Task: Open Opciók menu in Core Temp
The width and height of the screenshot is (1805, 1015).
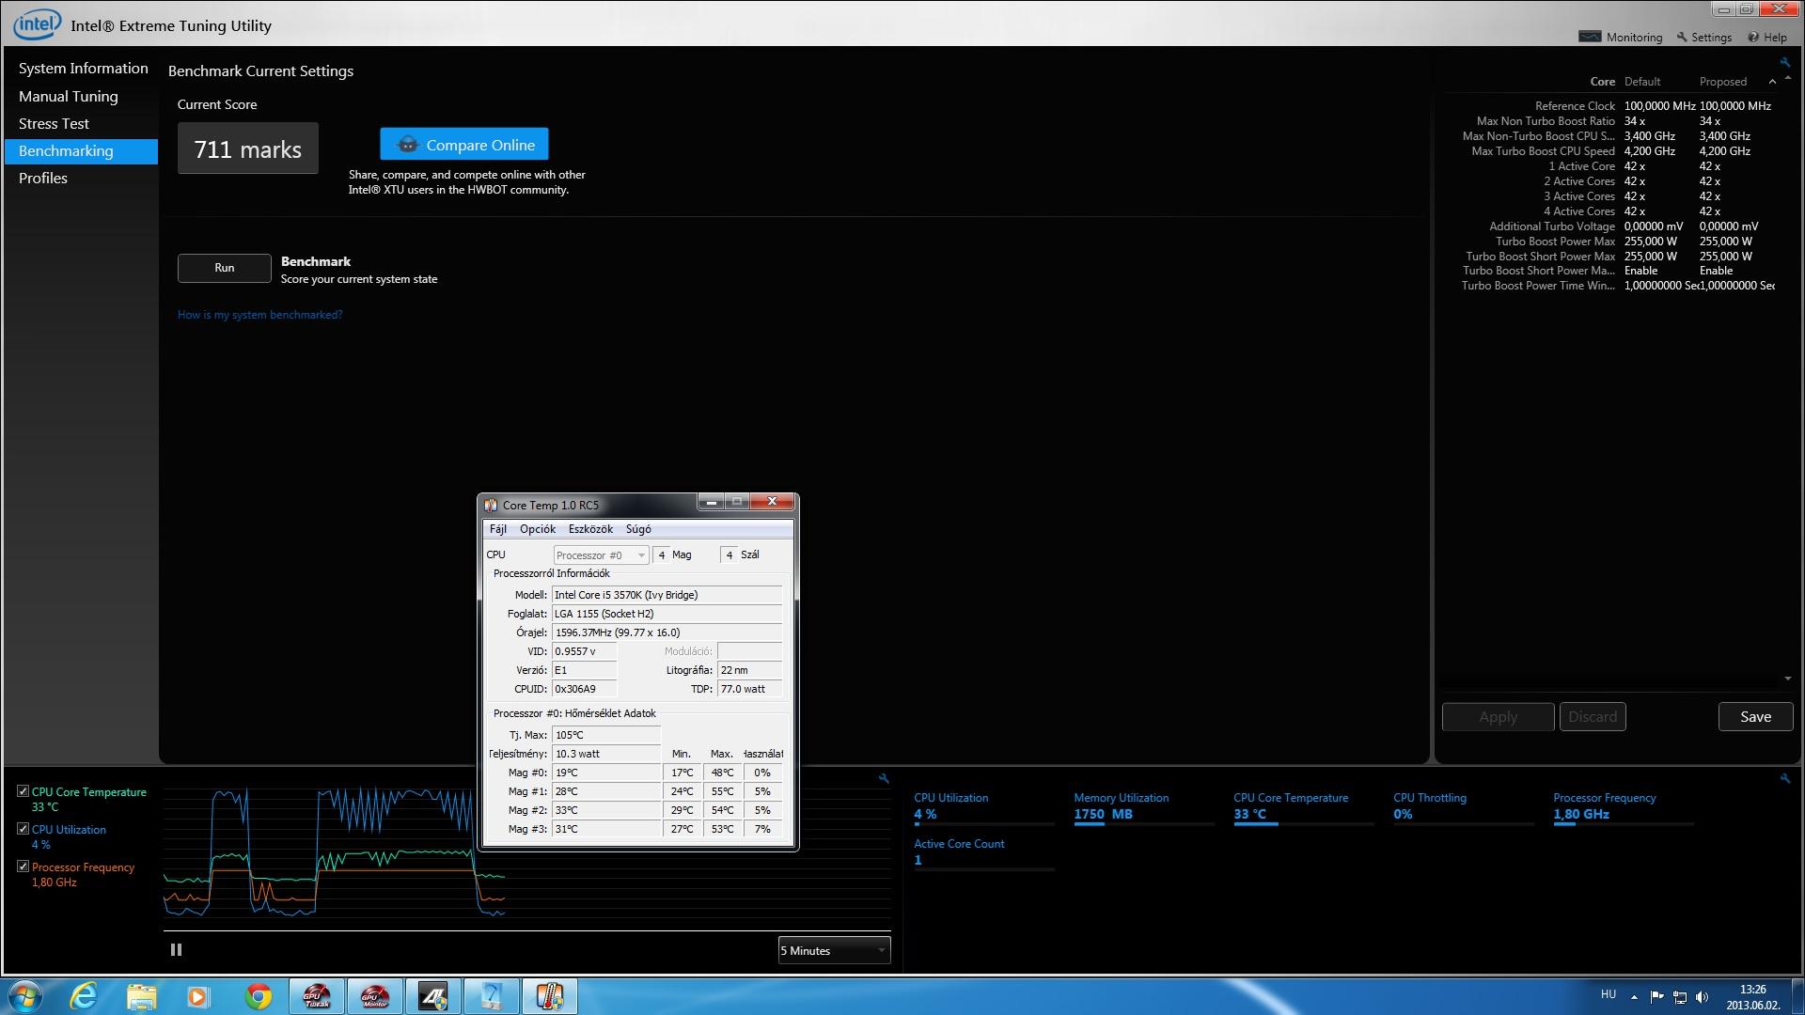Action: (x=538, y=529)
